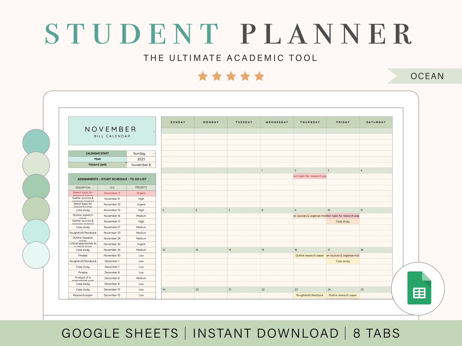Select the WEDNESDAY column header

[276, 122]
